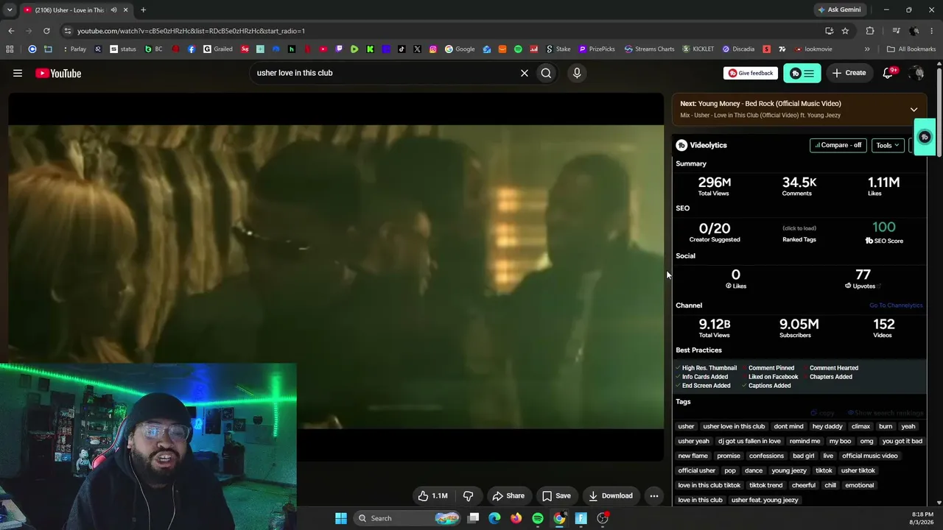The width and height of the screenshot is (943, 530).
Task: Start voice search with the microphone icon
Action: [x=577, y=73]
